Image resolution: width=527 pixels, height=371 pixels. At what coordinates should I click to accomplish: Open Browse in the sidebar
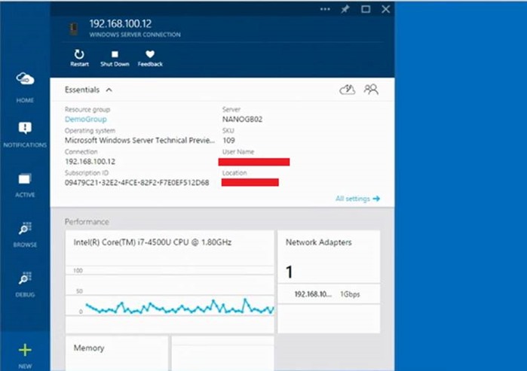tap(25, 235)
